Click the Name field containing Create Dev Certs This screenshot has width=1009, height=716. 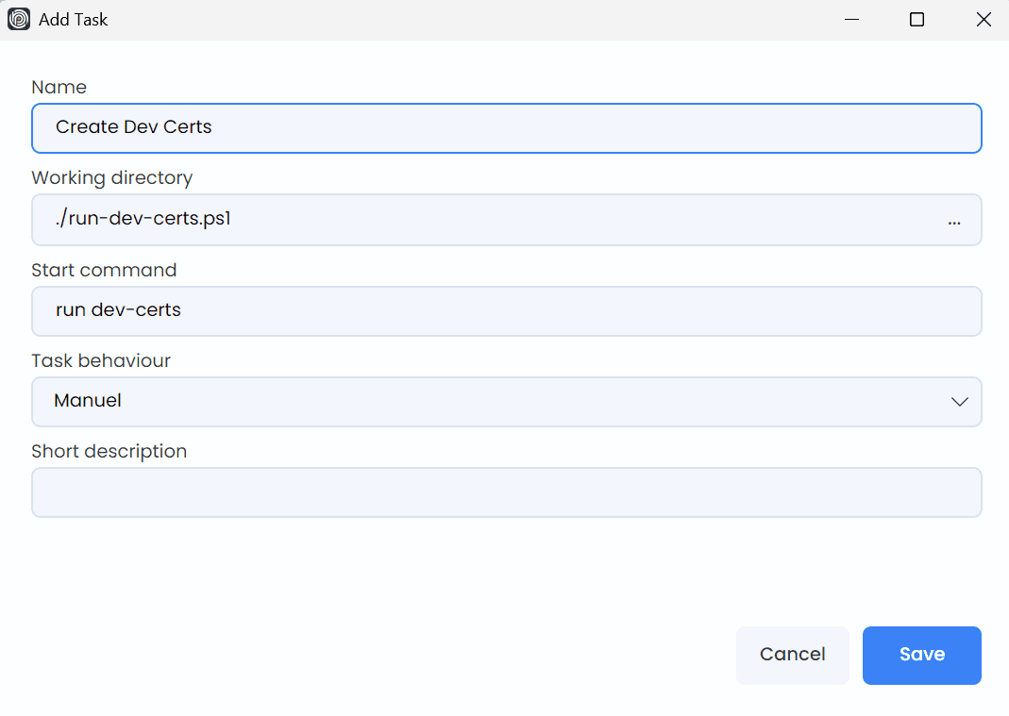pos(506,127)
